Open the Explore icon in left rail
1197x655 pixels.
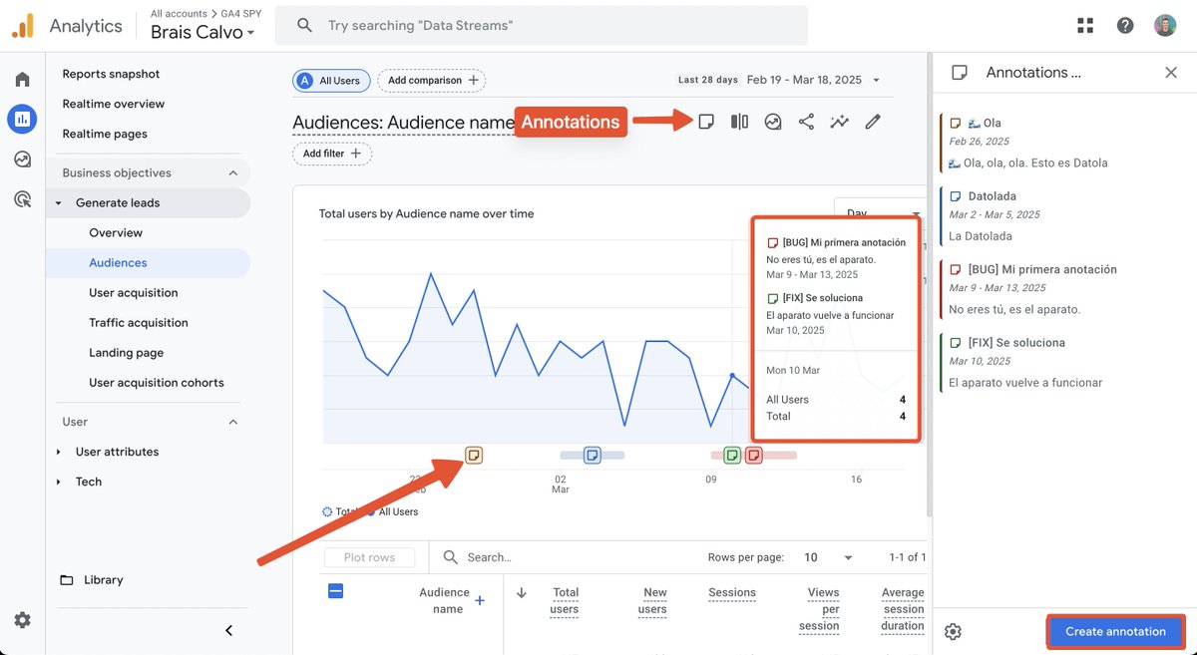tap(22, 160)
